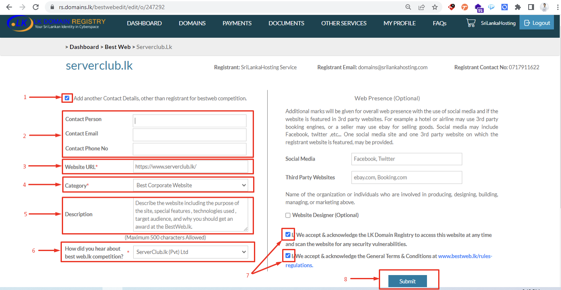
Task: Uncheck Add another Contact Details checkbox
Action: pyautogui.click(x=67, y=98)
